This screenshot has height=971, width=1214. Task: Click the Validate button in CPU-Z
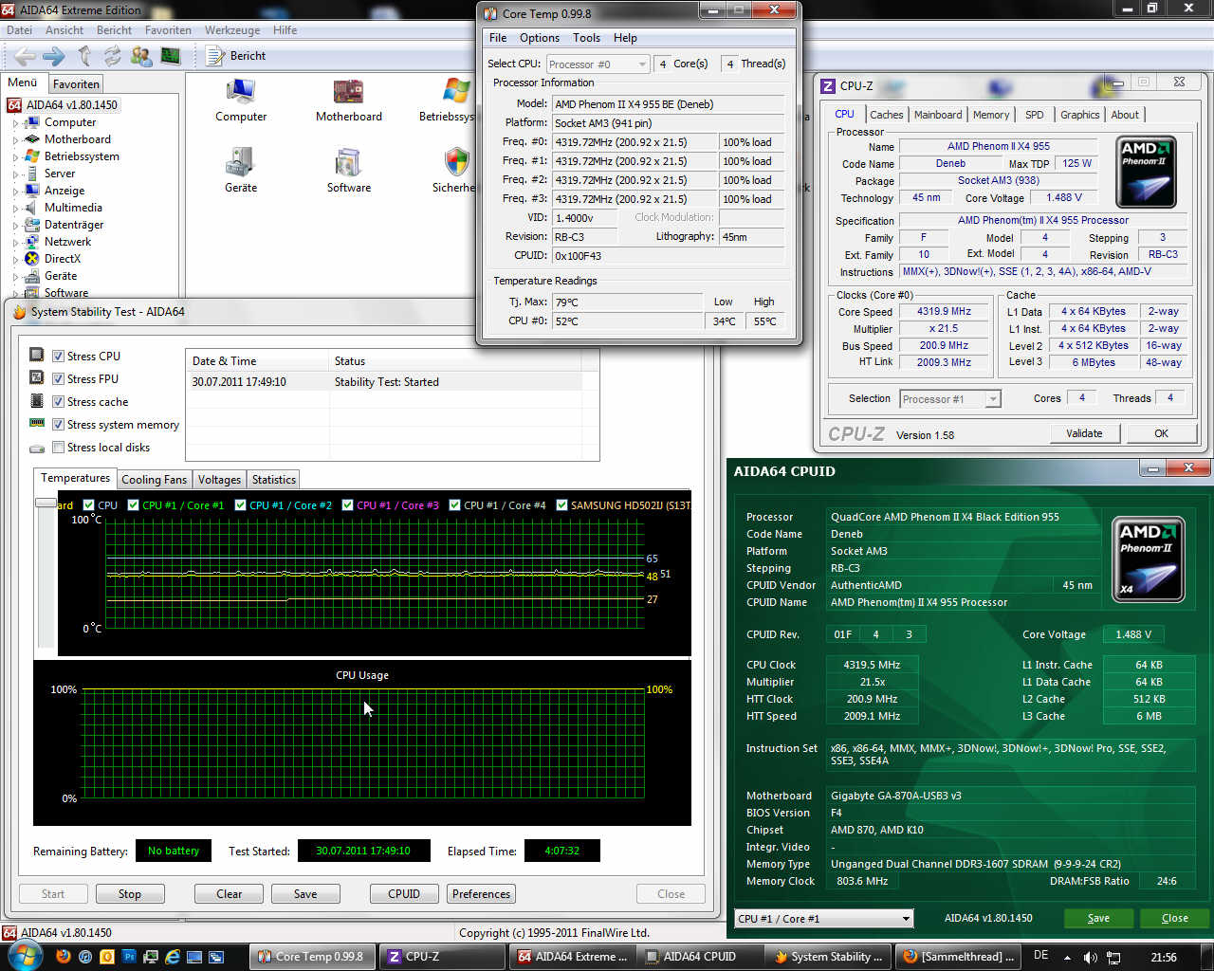[1084, 433]
